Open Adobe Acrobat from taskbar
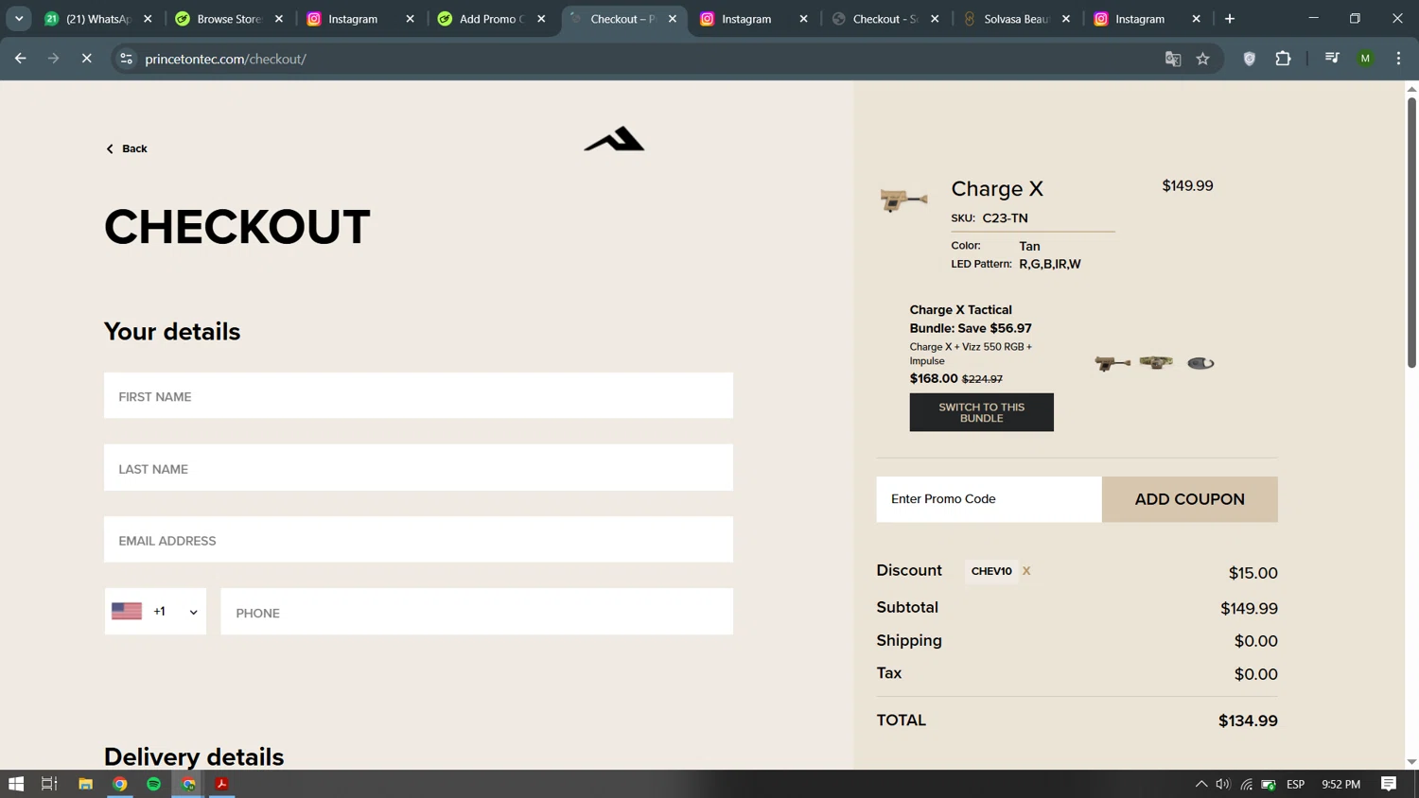Screen dimensions: 1419x798 [221, 784]
